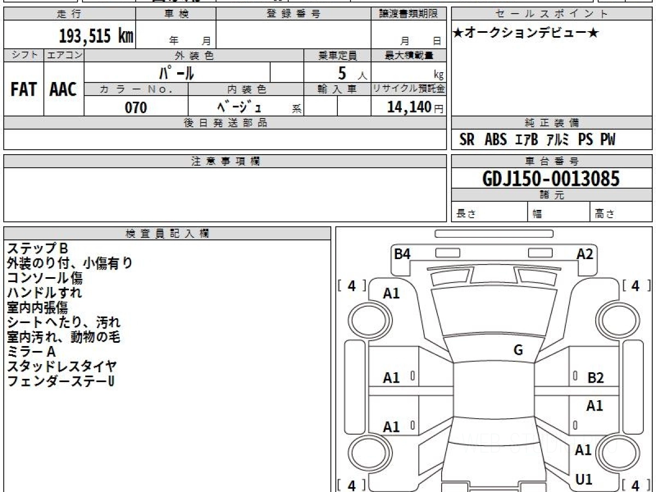Select the note ハンドルすれ

click(x=44, y=292)
